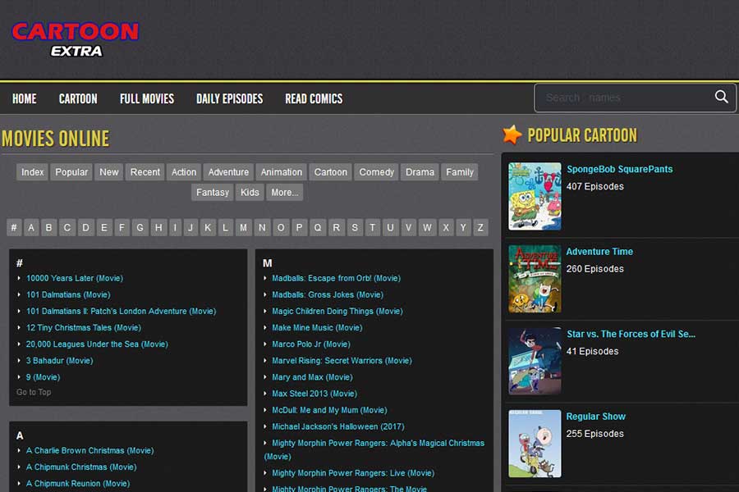Click the Cartoon Extra logo

click(76, 39)
